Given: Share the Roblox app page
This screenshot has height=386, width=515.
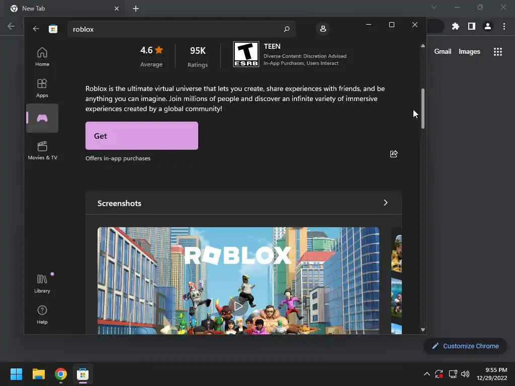Looking at the screenshot, I should 393,154.
